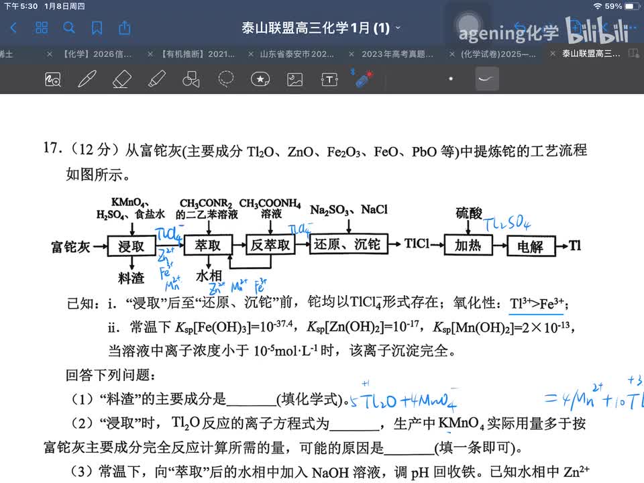Tap the 萃取 box in flowchart
This screenshot has height=483, width=644.
point(208,246)
